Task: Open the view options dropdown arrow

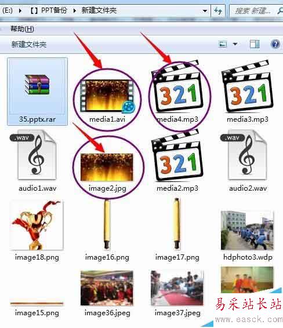Action: click(235, 44)
